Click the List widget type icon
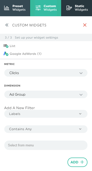 (6, 46)
